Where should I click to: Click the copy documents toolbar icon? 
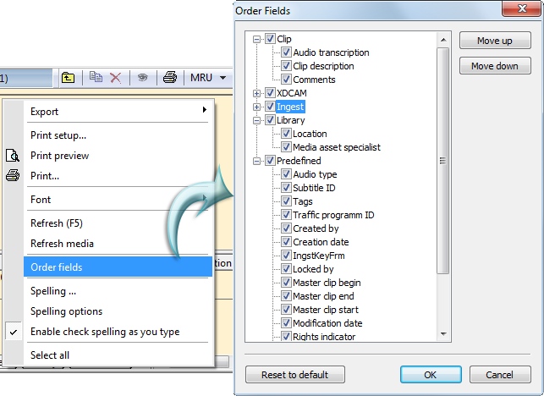[96, 77]
